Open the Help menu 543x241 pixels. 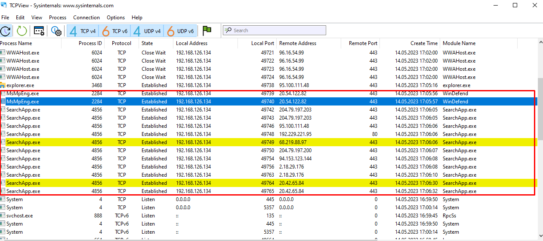pos(137,18)
